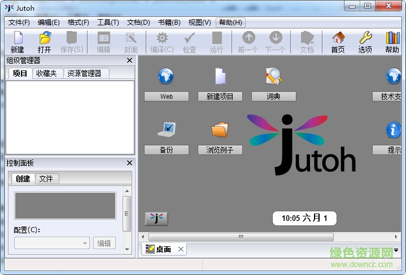Open the 格式(F) menu
Viewport: 406px width, 275px height.
pos(78,23)
